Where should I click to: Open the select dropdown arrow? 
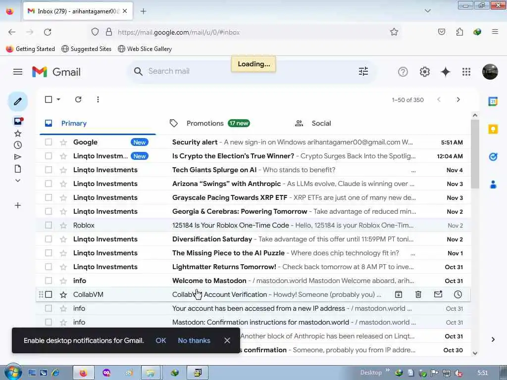point(58,99)
